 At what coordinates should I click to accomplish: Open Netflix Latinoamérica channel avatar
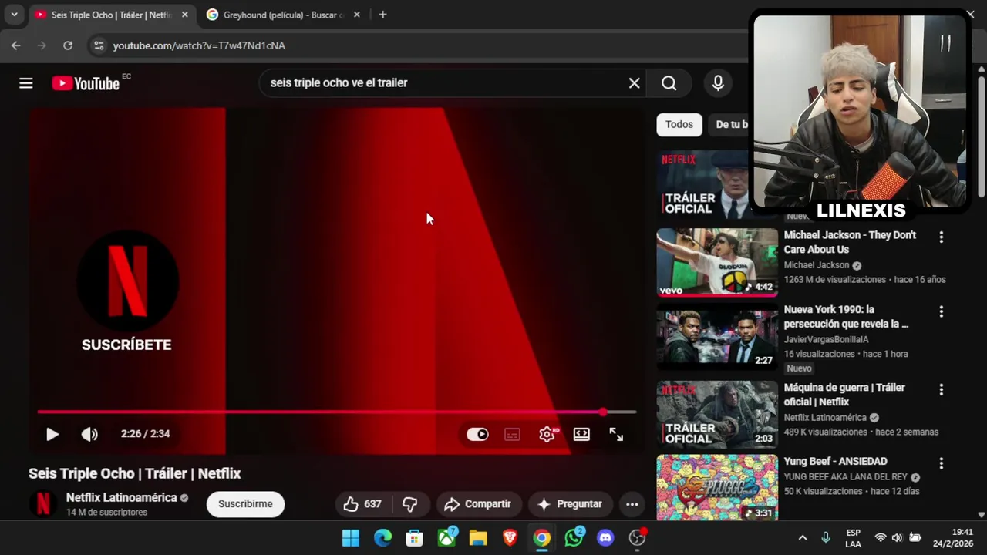(43, 504)
